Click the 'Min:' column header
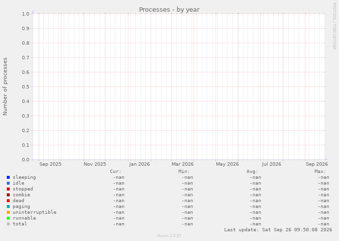This screenshot has height=241, width=339. click(x=184, y=172)
